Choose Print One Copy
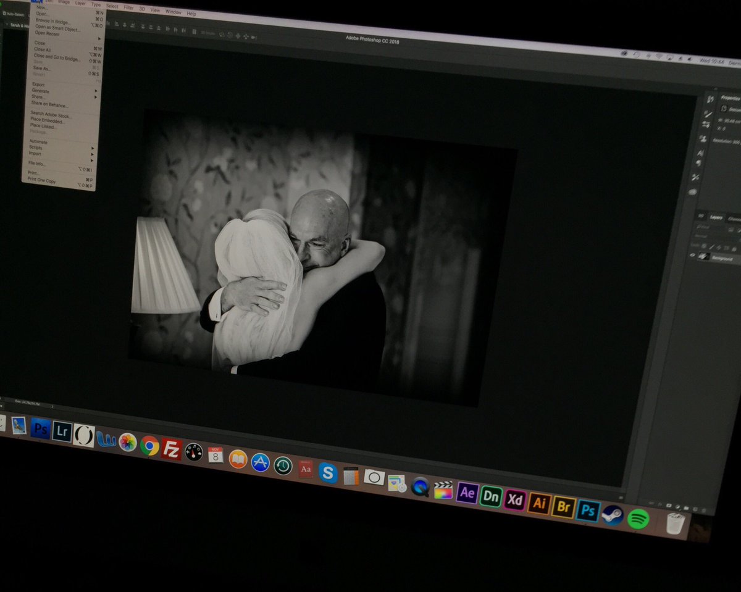 (41, 180)
